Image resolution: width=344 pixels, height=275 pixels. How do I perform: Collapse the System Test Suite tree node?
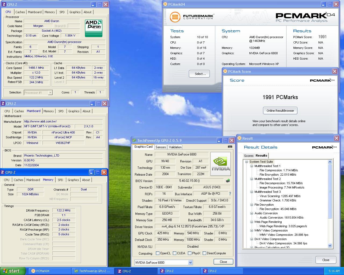click(246, 162)
